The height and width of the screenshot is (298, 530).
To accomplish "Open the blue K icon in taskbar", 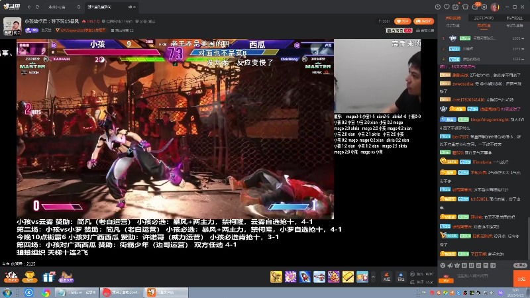I will pos(28,292).
